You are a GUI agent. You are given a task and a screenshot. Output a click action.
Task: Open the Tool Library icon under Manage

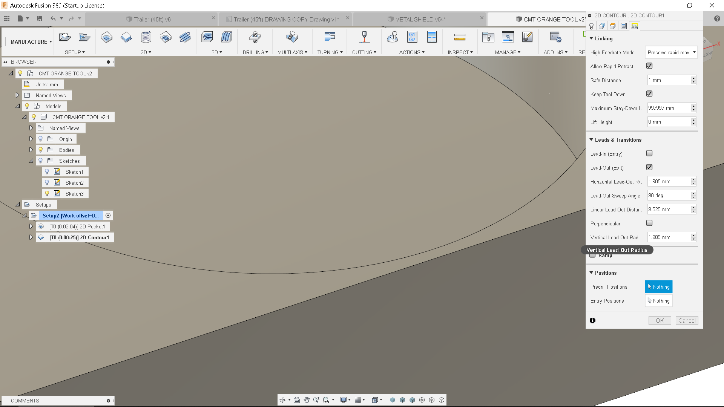pyautogui.click(x=488, y=37)
